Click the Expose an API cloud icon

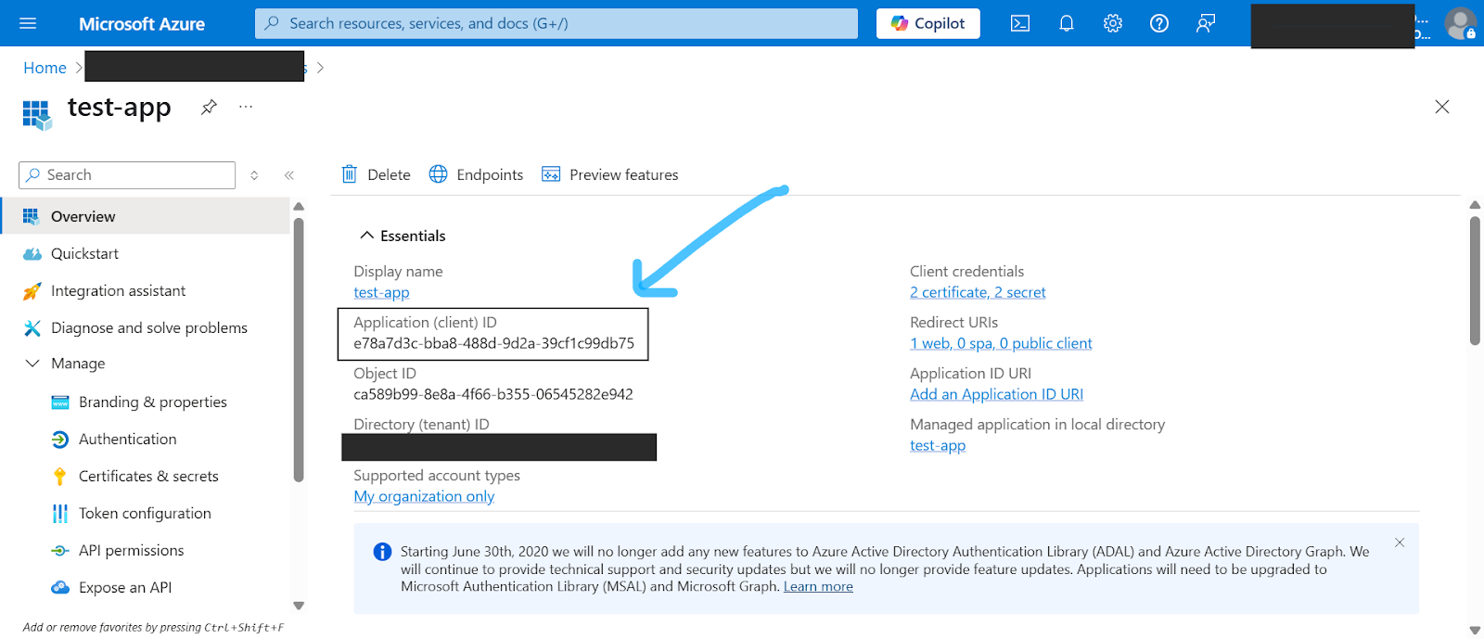click(x=60, y=588)
